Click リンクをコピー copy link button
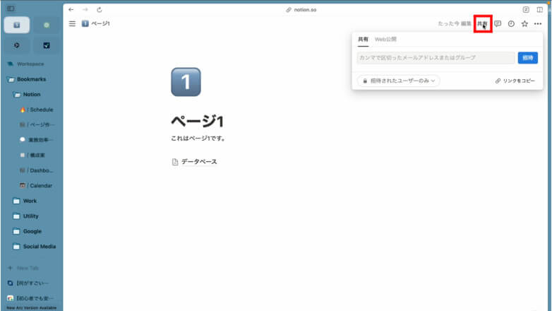The image size is (552, 311). 515,81
